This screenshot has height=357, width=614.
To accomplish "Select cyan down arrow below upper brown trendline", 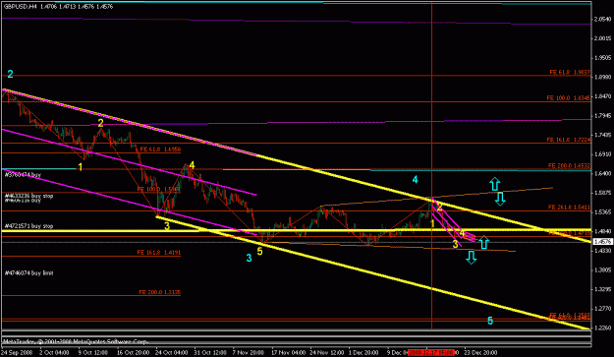I will click(x=500, y=199).
